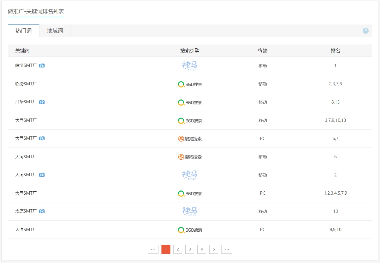Click the help question mark icon
The width and height of the screenshot is (380, 263).
365,31
